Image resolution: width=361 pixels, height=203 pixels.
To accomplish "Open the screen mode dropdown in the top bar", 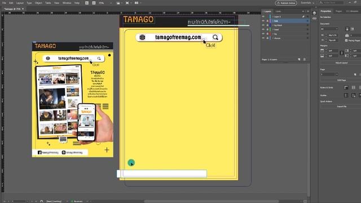I will click(128, 3).
